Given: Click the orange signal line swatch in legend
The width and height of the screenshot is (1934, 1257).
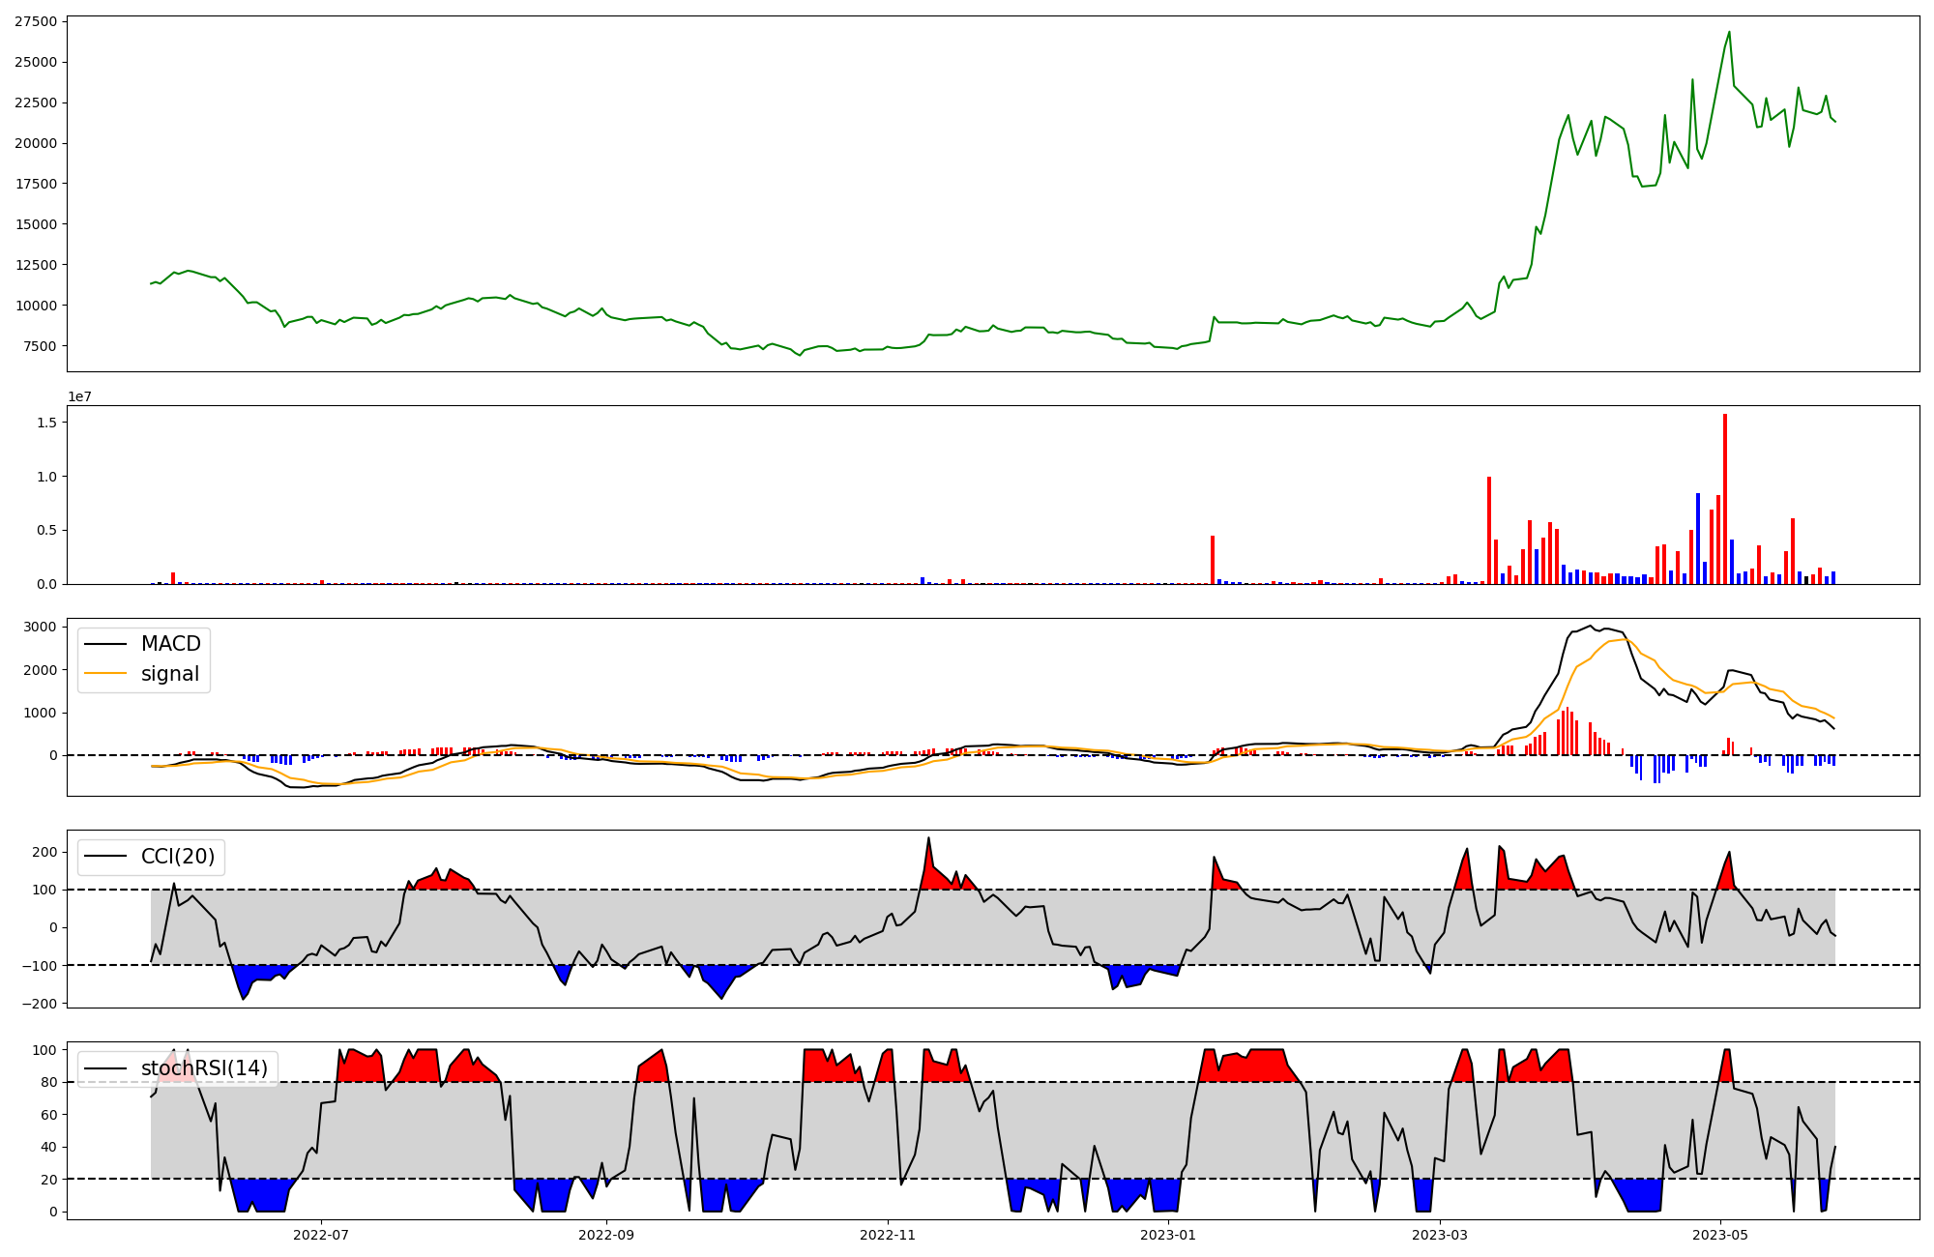Looking at the screenshot, I should 105,674.
